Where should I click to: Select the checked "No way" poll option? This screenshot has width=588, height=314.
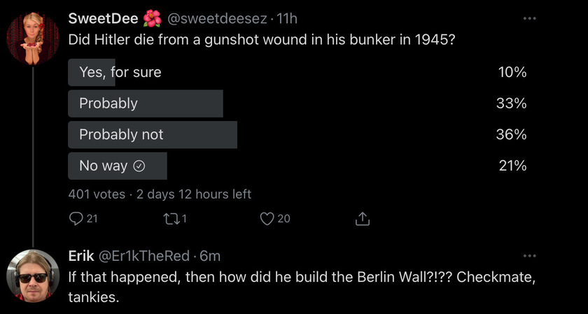[297, 166]
